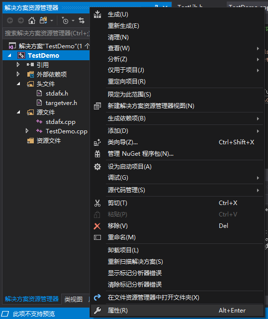Select targetver.h in the tree
This screenshot has height=319, width=268.
pyautogui.click(x=61, y=103)
